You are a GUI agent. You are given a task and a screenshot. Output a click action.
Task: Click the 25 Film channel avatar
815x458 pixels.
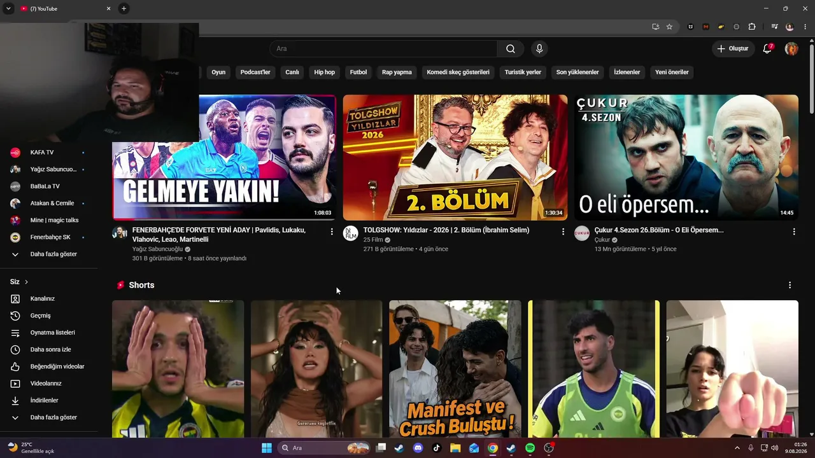(351, 233)
